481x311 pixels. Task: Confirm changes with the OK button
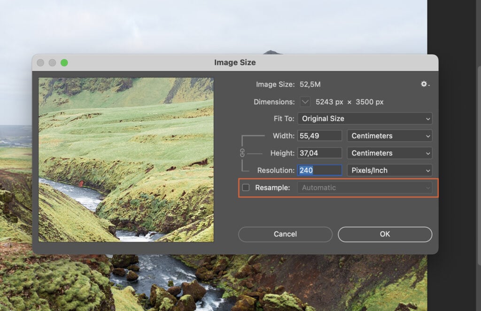coord(385,234)
